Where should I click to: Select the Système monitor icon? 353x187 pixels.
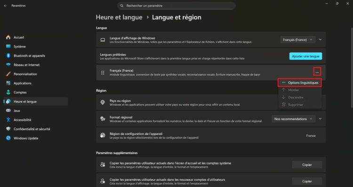[x=8, y=47]
